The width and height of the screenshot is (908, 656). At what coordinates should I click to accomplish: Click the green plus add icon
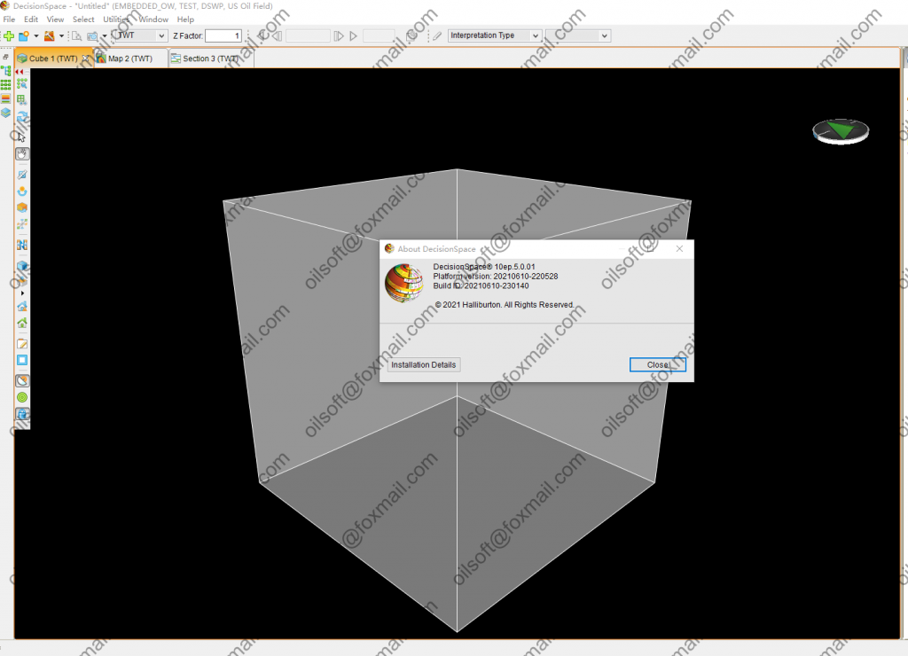point(9,35)
